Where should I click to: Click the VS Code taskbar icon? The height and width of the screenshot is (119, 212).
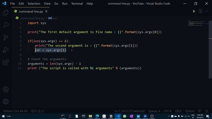[x=118, y=116]
